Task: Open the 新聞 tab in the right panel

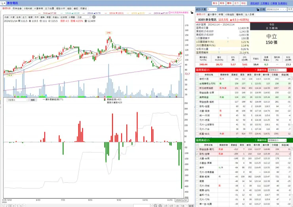Action: click(221, 14)
